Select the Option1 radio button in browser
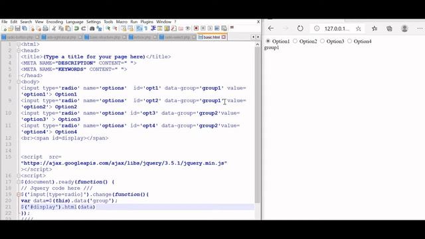425x239 pixels. click(x=268, y=41)
